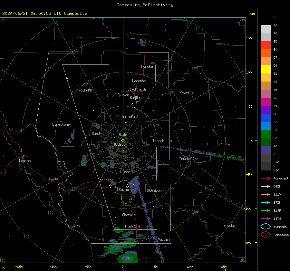Image resolution: width=290 pixels, height=271 pixels.
Task: Click the Stettler label
Action: 188,93
